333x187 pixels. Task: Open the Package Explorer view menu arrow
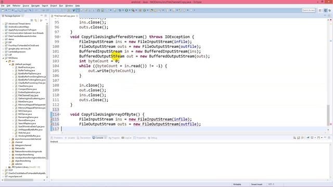[x=46, y=20]
